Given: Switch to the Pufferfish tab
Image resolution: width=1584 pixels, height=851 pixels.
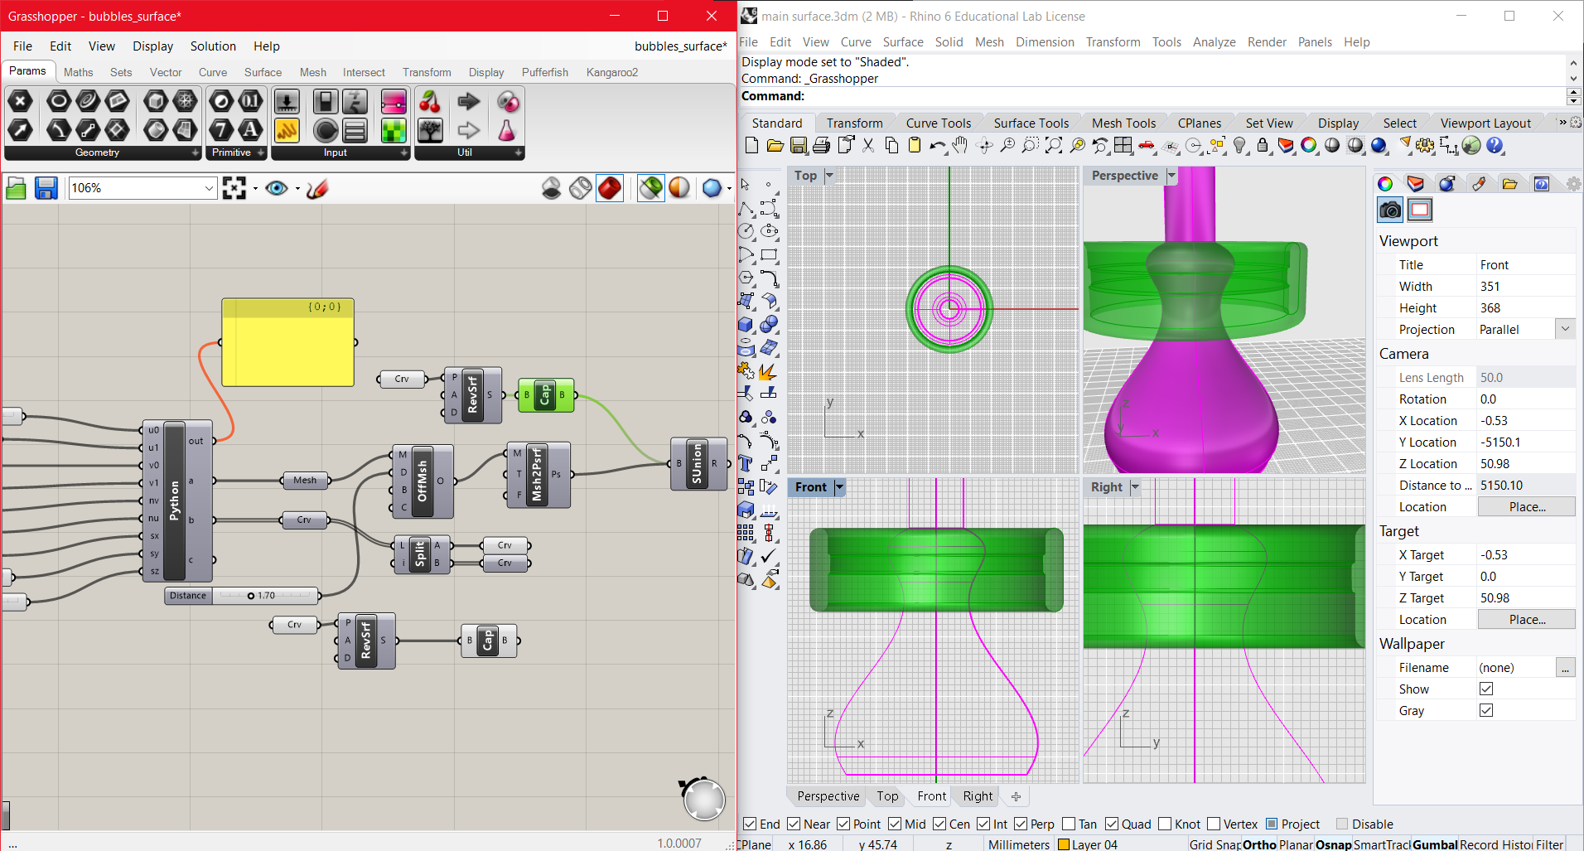Looking at the screenshot, I should point(545,72).
